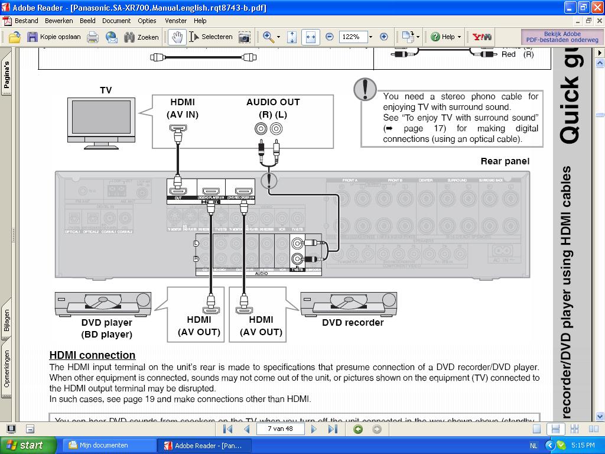Click the e-mail icon in the toolbar
The image size is (605, 454).
point(112,37)
